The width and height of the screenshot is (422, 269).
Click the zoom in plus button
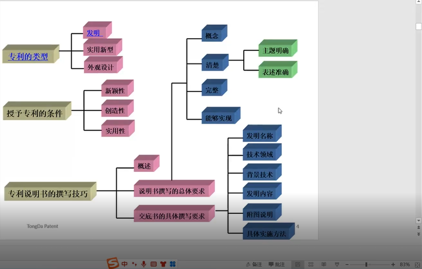point(393,265)
